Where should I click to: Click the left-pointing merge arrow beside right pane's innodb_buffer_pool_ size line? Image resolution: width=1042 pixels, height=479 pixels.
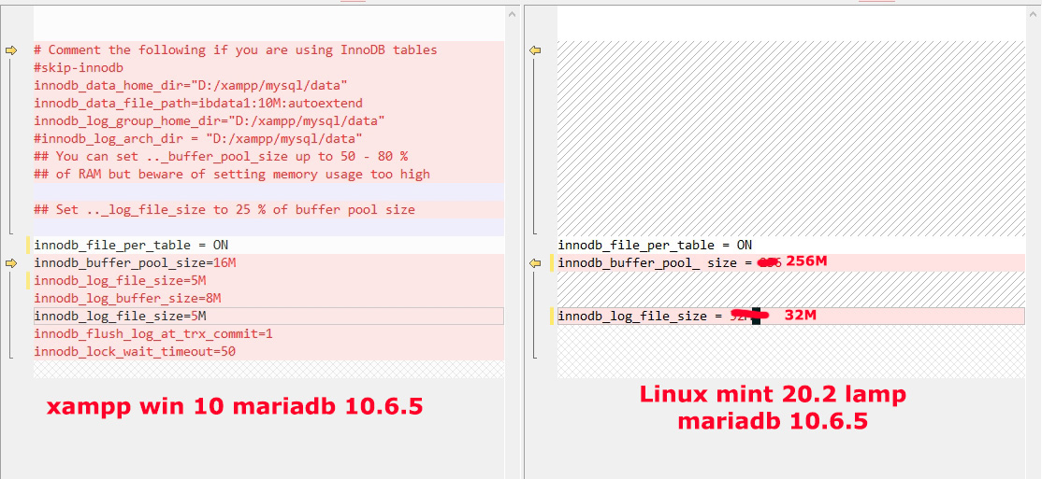[535, 263]
